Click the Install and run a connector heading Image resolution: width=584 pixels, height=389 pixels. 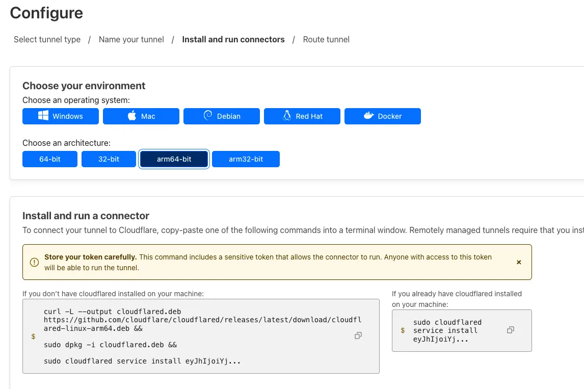[x=86, y=216]
